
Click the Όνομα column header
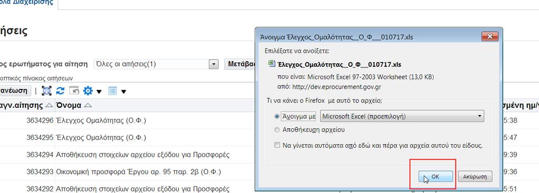tap(69, 105)
